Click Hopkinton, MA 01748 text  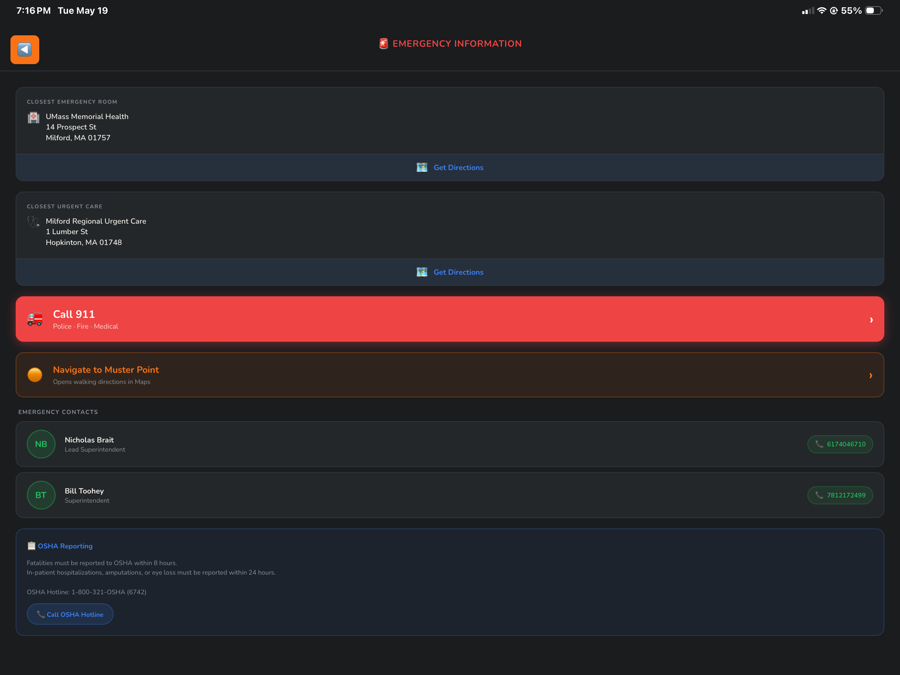point(84,242)
